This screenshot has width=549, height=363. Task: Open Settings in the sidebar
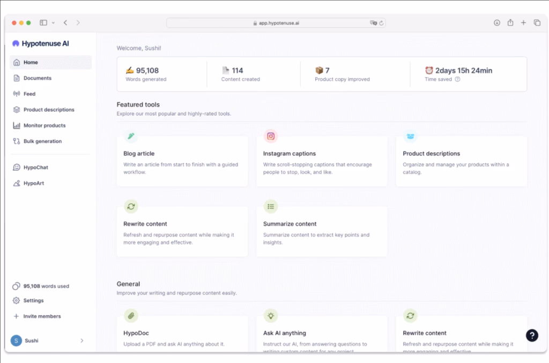(x=33, y=301)
